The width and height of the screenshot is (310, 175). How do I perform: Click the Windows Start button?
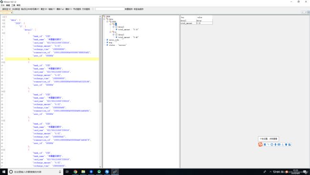[4, 172]
